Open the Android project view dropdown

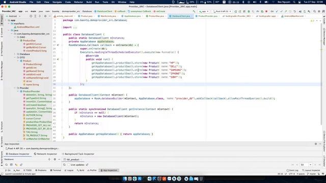(x=13, y=16)
